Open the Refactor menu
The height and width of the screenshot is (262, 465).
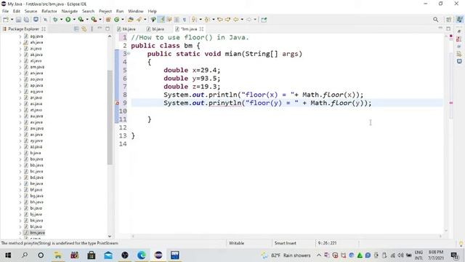coord(49,12)
